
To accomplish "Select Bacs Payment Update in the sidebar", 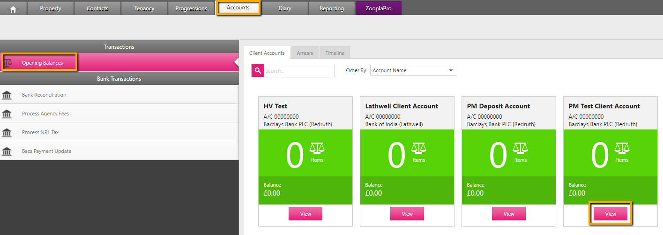I will point(119,151).
